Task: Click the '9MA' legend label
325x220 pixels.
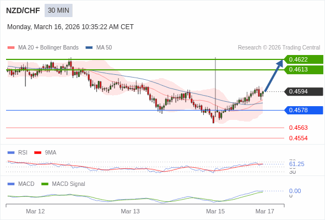Action: pos(51,152)
